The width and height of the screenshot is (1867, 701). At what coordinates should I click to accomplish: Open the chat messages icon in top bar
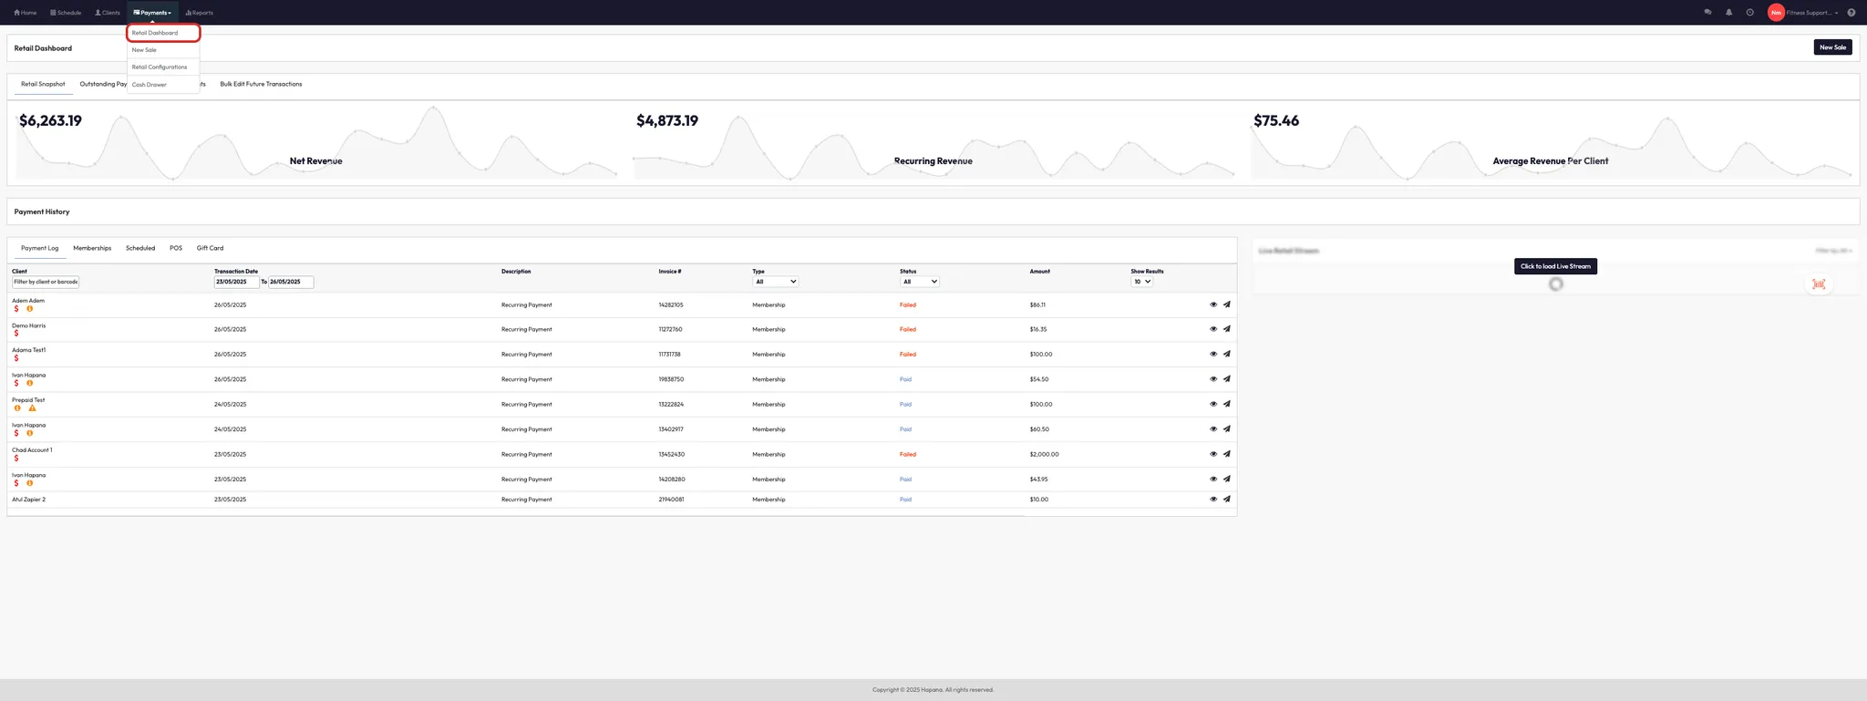[x=1707, y=13]
